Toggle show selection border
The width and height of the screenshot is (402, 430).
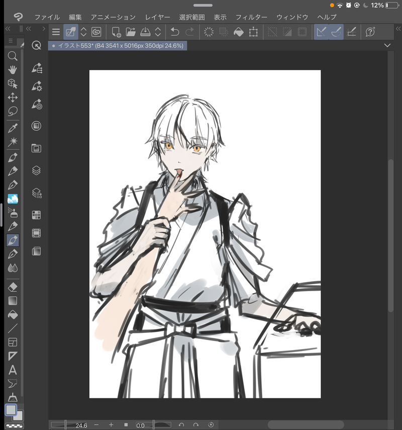pos(302,32)
